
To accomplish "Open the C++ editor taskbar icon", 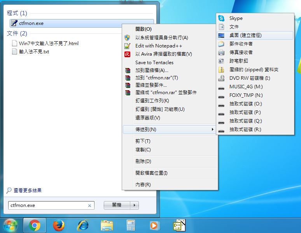I will [x=179, y=225].
